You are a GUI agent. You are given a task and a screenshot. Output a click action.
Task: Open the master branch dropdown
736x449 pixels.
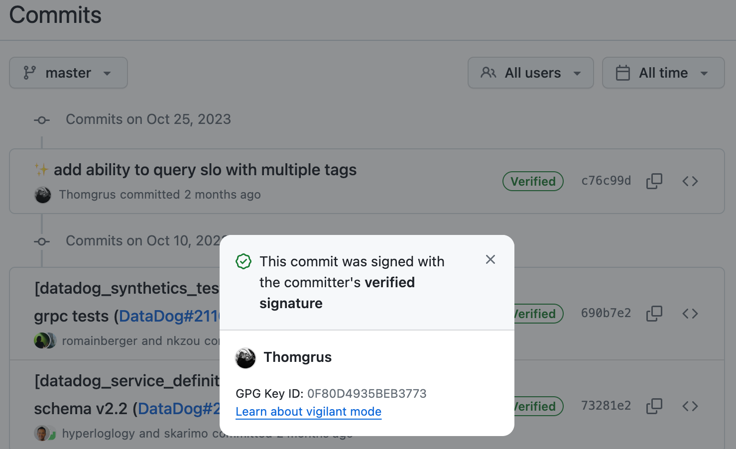tap(68, 73)
